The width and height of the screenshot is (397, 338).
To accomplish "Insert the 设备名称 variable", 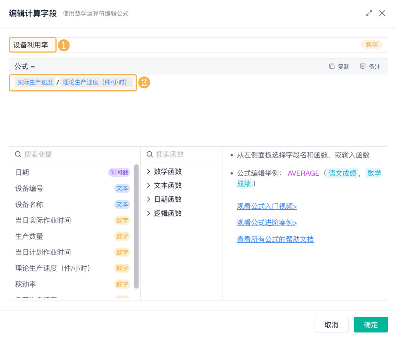I will coord(72,204).
